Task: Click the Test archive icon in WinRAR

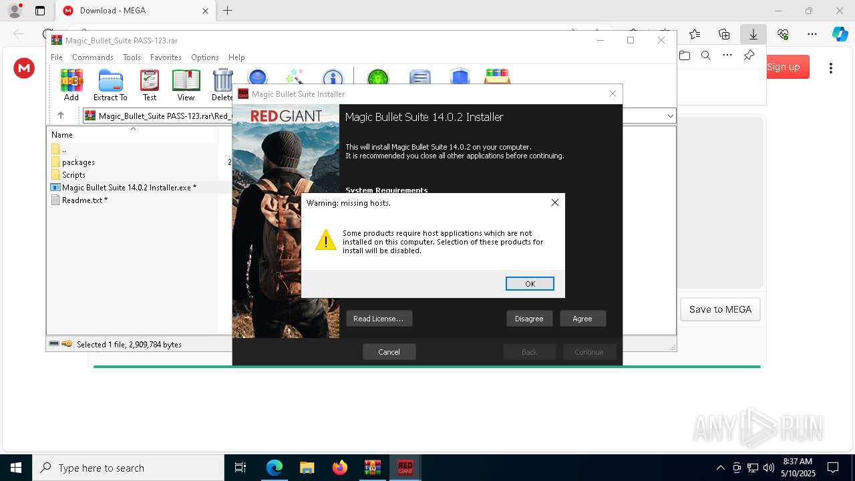Action: [x=150, y=85]
